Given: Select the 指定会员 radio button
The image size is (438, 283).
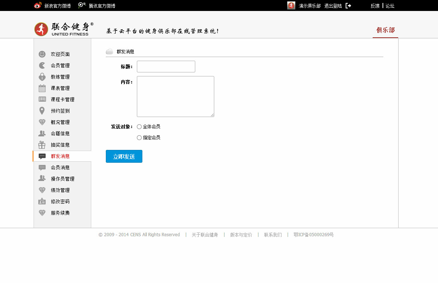Looking at the screenshot, I should click(x=139, y=138).
